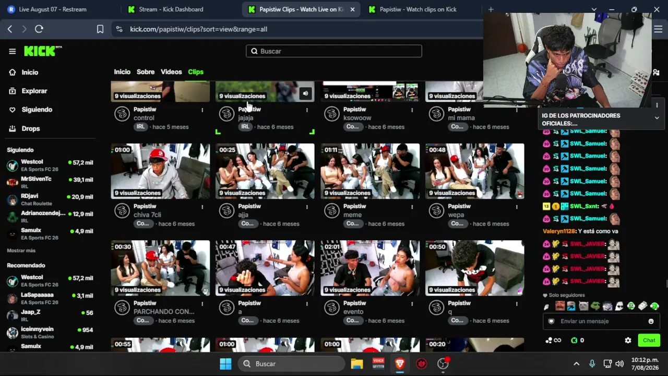
Task: Play the 'chiva 7cli' clip thumbnail
Action: [x=160, y=171]
